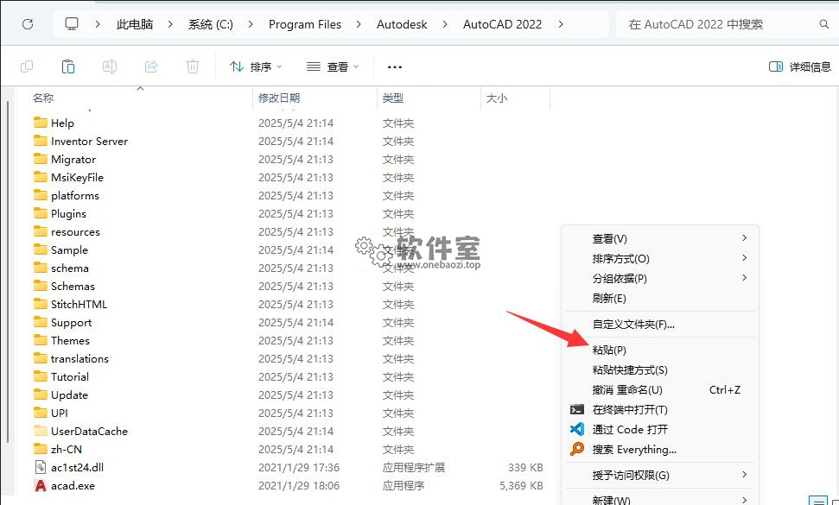Select the StitchHTML folder name

tap(79, 304)
